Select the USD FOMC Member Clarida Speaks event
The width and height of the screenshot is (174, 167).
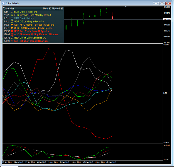(33, 28)
